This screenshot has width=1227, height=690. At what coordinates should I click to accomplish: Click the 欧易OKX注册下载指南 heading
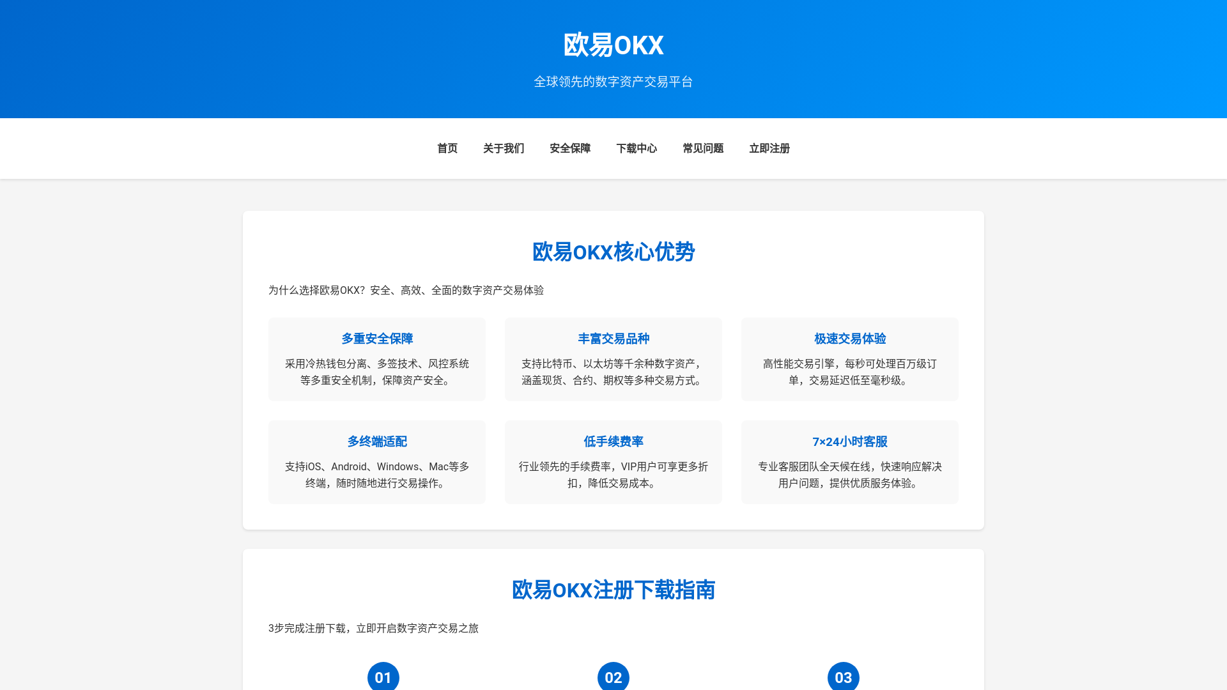pos(613,590)
